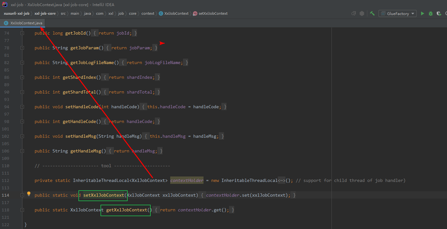The image size is (447, 229).
Task: Click the getJobParam method name
Action: [x=84, y=48]
